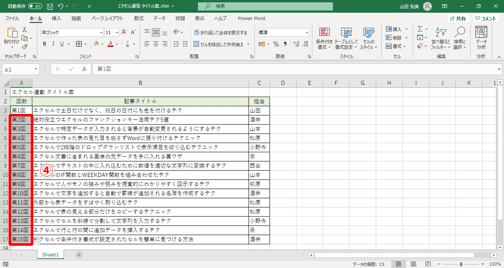Click 検索と選択 find and select

tap(460, 38)
